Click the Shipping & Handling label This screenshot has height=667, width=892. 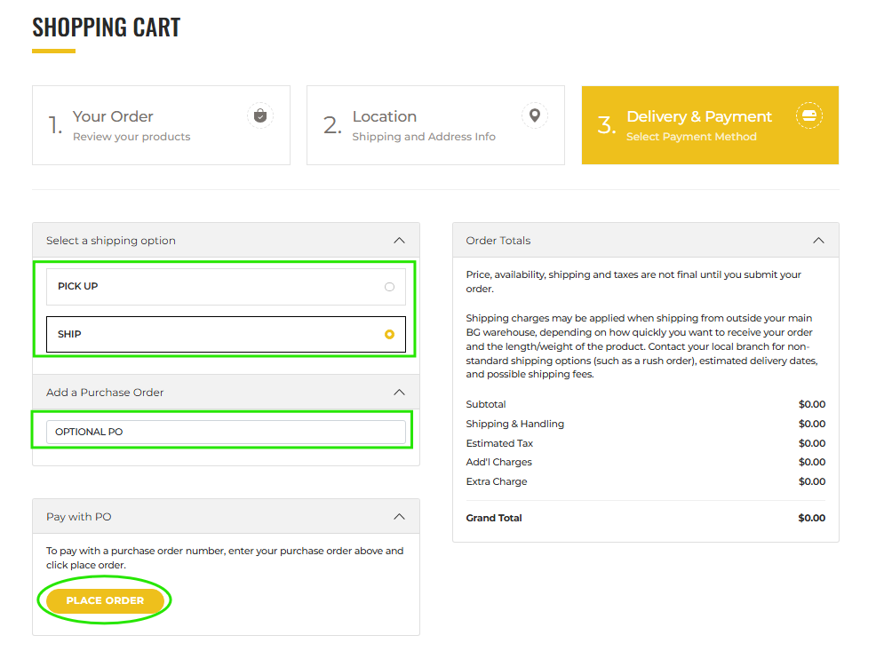click(x=514, y=424)
